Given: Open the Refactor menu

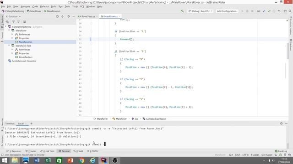Looking at the screenshot, I should 44,6.
